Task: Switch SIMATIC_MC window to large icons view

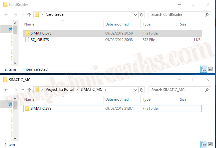Action: tap(210, 144)
